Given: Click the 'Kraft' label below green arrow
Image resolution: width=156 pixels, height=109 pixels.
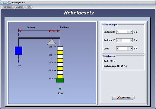Looking at the screenshot, I should [61, 93].
